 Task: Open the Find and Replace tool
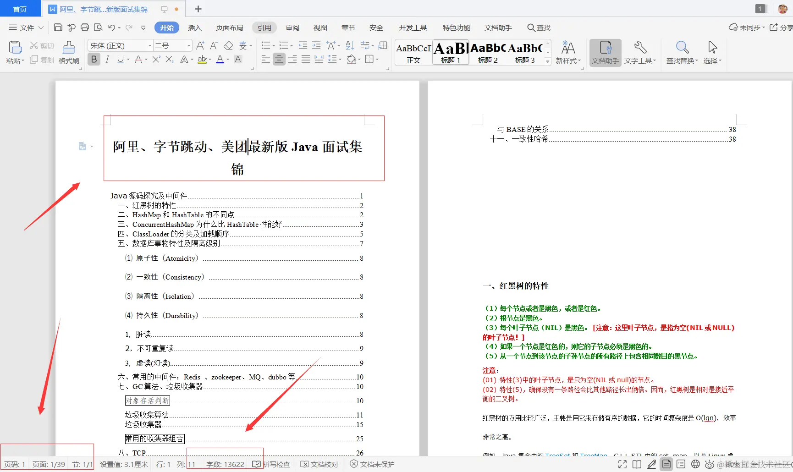(682, 52)
